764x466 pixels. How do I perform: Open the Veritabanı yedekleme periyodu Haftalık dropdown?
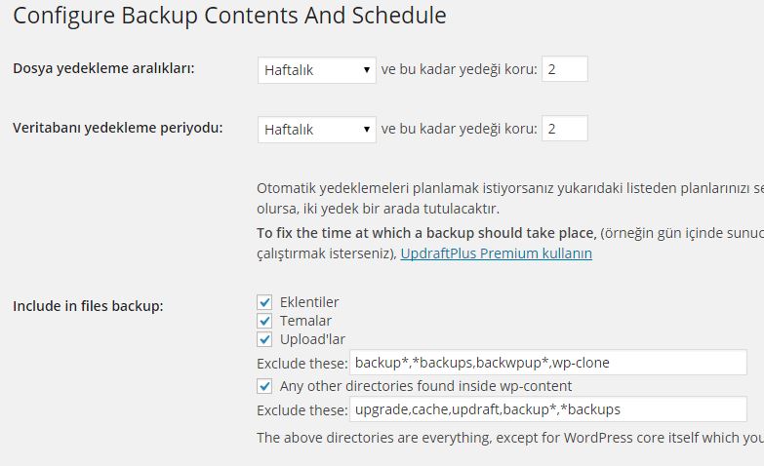pyautogui.click(x=317, y=130)
